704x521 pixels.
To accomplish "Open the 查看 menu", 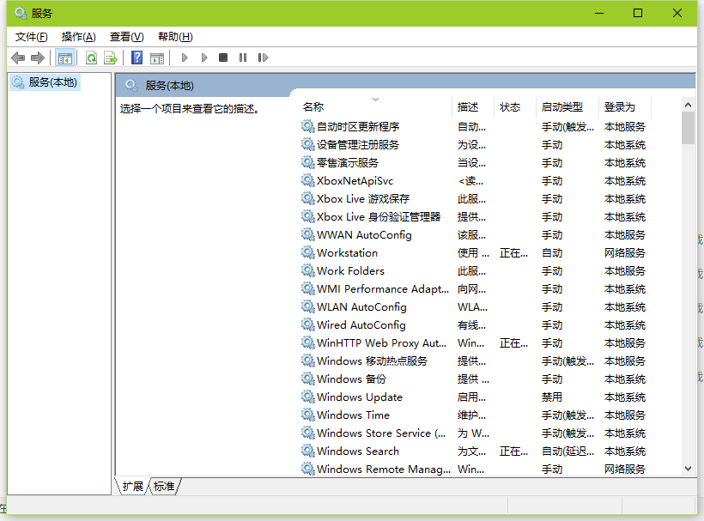I will pyautogui.click(x=125, y=36).
